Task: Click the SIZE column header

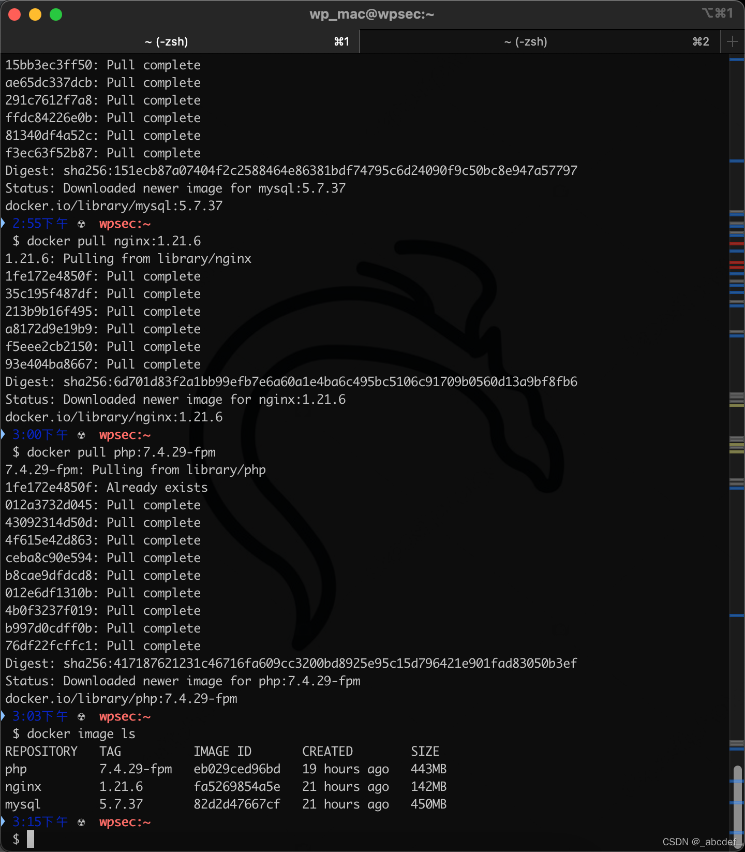Action: point(425,752)
